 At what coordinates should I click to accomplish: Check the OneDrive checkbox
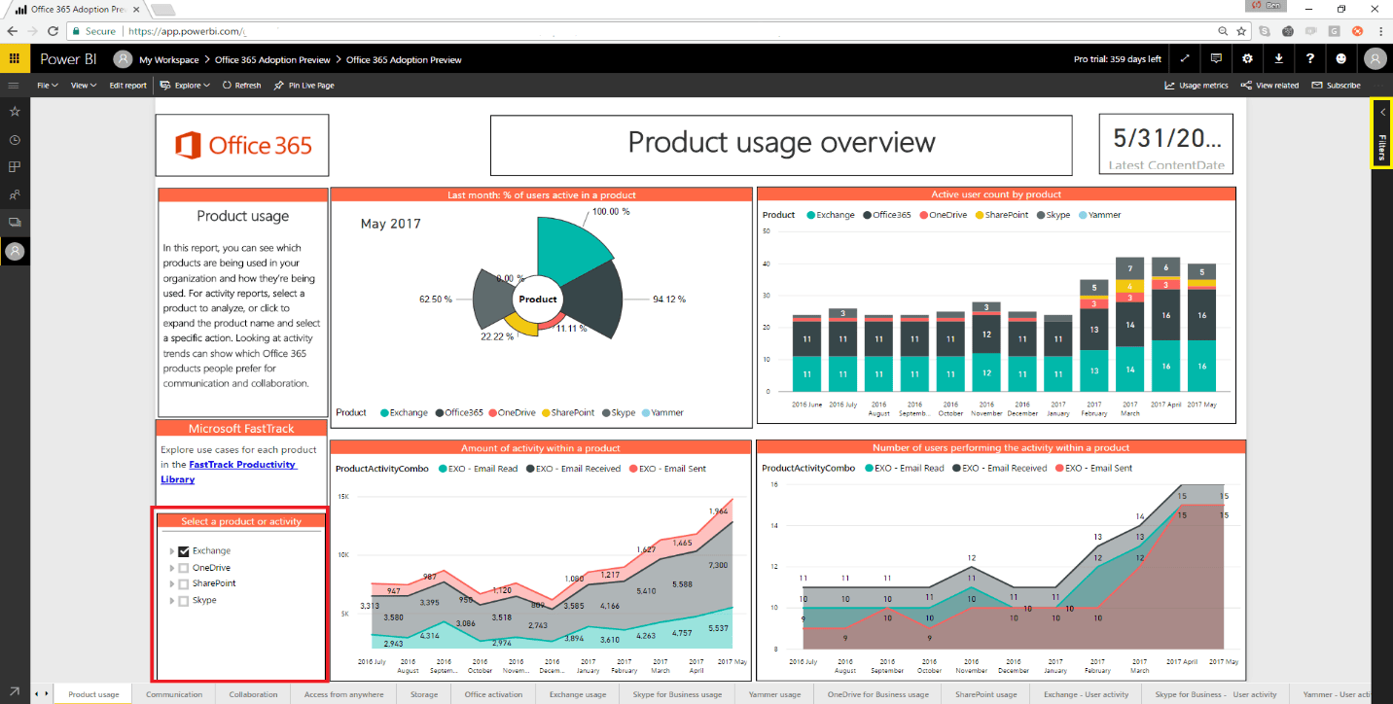coord(184,568)
